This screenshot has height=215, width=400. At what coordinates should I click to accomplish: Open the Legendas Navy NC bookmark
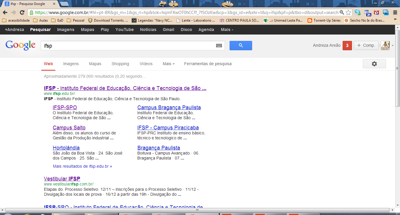(152, 20)
